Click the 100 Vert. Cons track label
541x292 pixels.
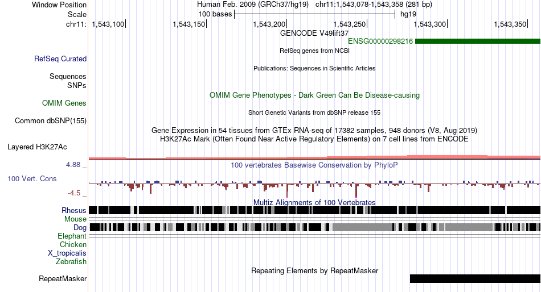[x=32, y=179]
